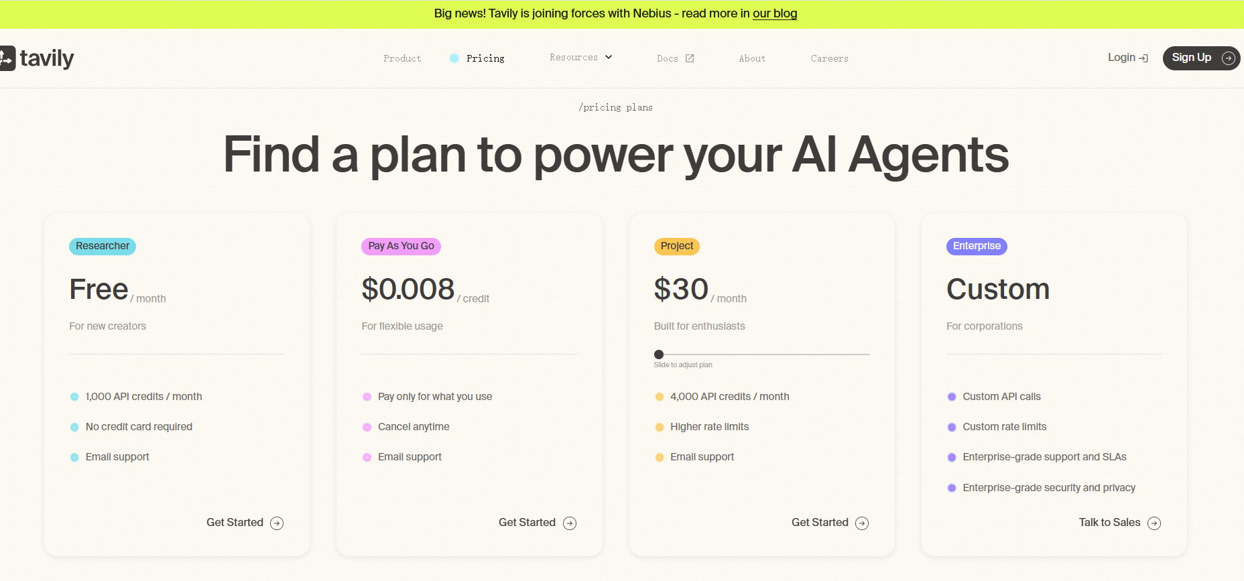Screen dimensions: 1244x581
Task: Click the Project plan slider handle
Action: [659, 354]
